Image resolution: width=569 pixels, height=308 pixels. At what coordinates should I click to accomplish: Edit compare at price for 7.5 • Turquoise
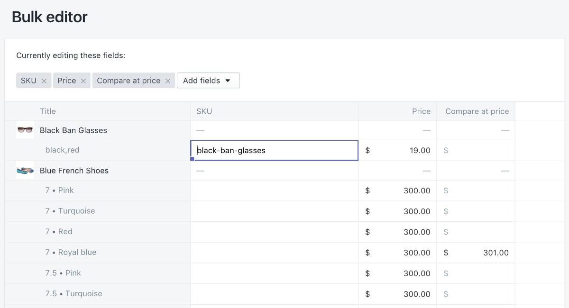476,294
